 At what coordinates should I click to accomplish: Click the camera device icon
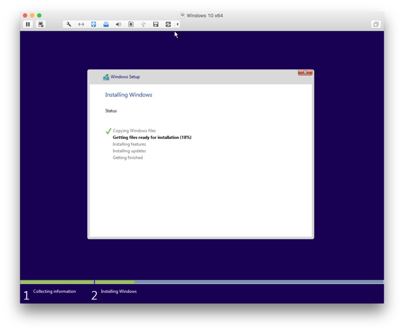click(x=131, y=24)
